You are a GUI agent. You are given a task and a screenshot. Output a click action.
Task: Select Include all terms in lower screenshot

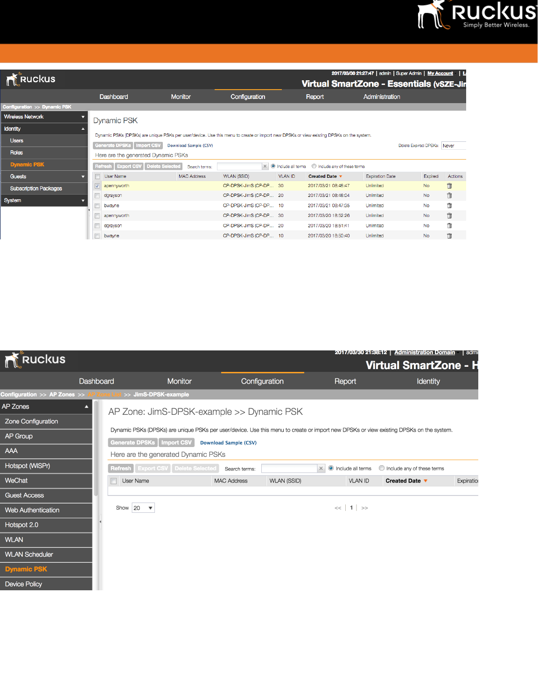tap(331, 468)
